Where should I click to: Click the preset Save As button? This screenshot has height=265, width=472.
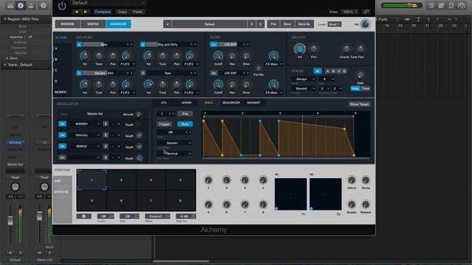304,24
